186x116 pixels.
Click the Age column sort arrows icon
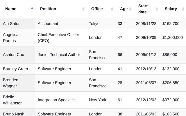(130, 9)
